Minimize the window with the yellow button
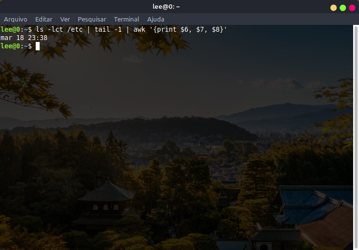 334,7
